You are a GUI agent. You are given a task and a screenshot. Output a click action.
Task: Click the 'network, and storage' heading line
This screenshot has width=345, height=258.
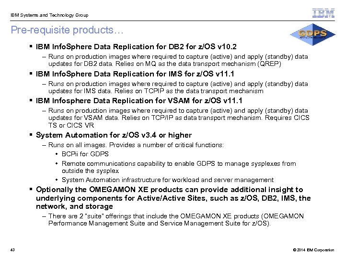pos(74,206)
